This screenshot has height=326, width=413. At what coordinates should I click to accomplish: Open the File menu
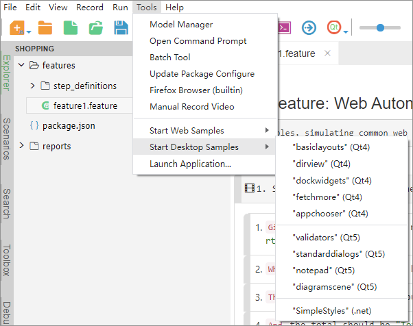[10, 7]
